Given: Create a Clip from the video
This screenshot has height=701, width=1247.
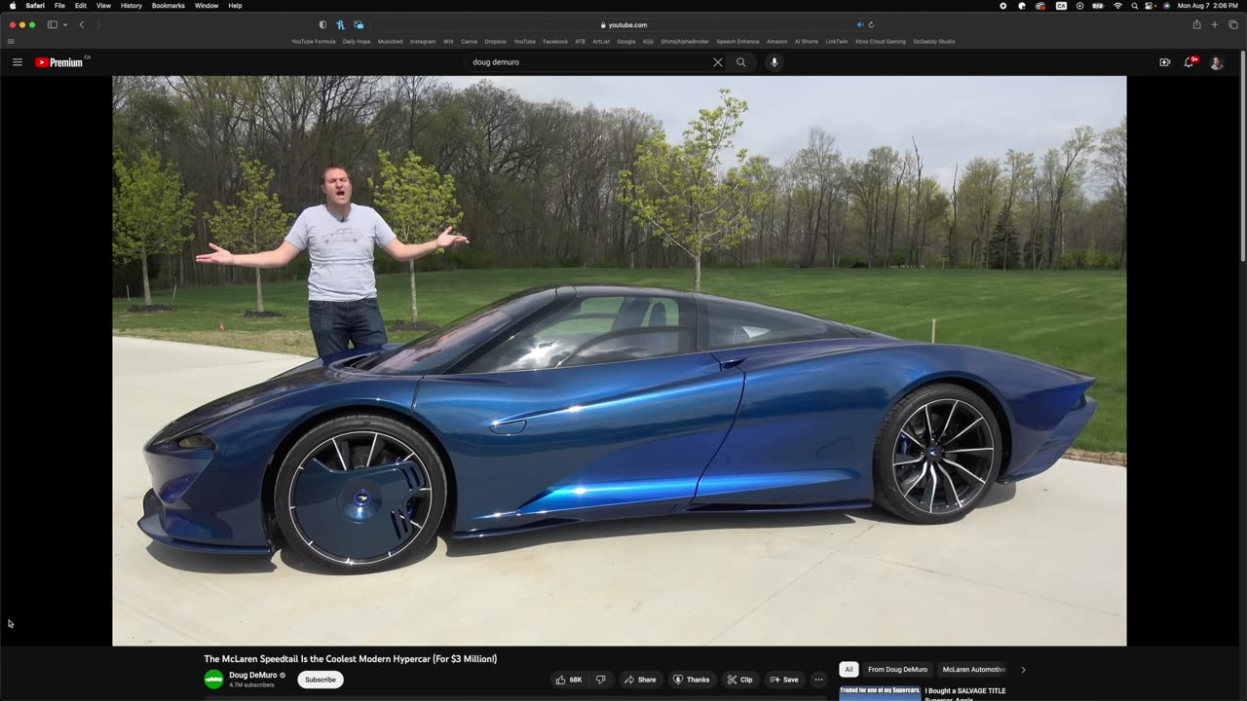Looking at the screenshot, I should coord(740,680).
